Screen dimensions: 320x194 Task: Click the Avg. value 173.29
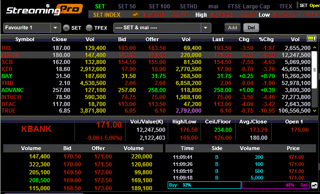(x=259, y=130)
